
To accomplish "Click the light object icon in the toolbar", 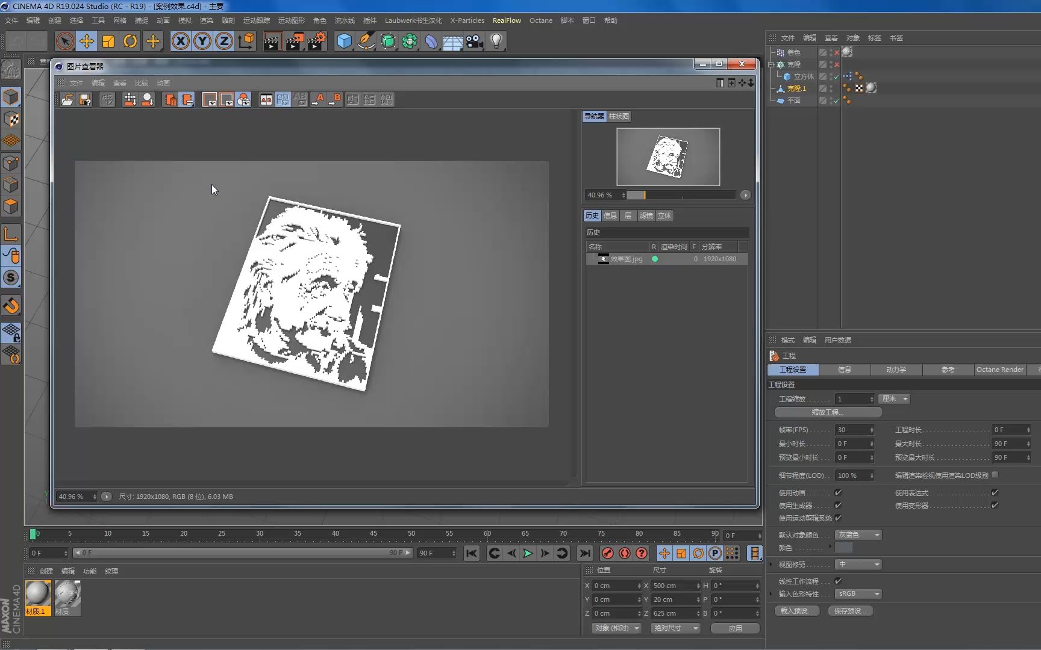I will (495, 41).
